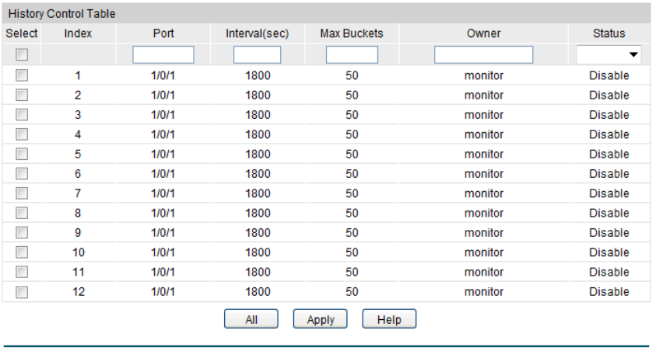Check the row 11 select box
This screenshot has height=351, width=652.
pos(22,272)
